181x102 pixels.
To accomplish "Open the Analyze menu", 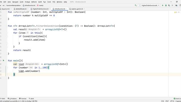I will [x=27, y=2].
